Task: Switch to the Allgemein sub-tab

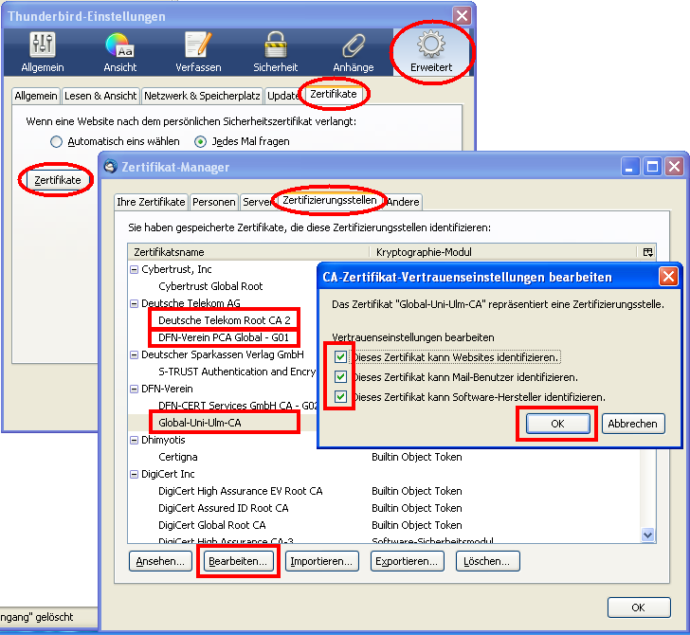Action: (36, 96)
